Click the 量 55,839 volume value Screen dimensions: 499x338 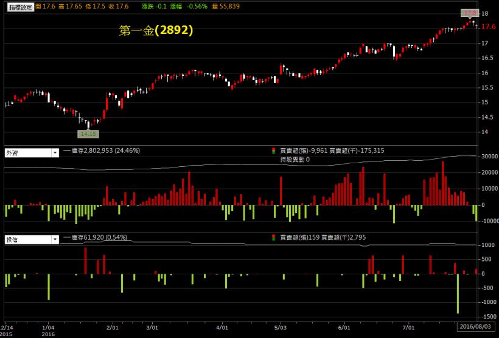point(226,6)
